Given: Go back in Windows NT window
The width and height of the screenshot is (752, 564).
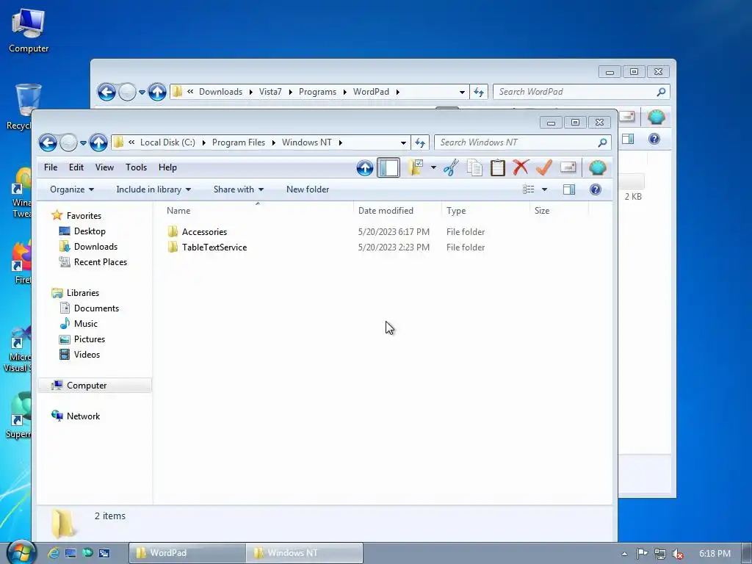Looking at the screenshot, I should coord(48,142).
